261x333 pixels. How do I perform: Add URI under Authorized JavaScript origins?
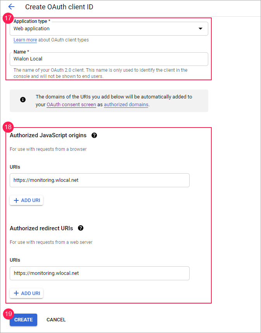point(26,200)
